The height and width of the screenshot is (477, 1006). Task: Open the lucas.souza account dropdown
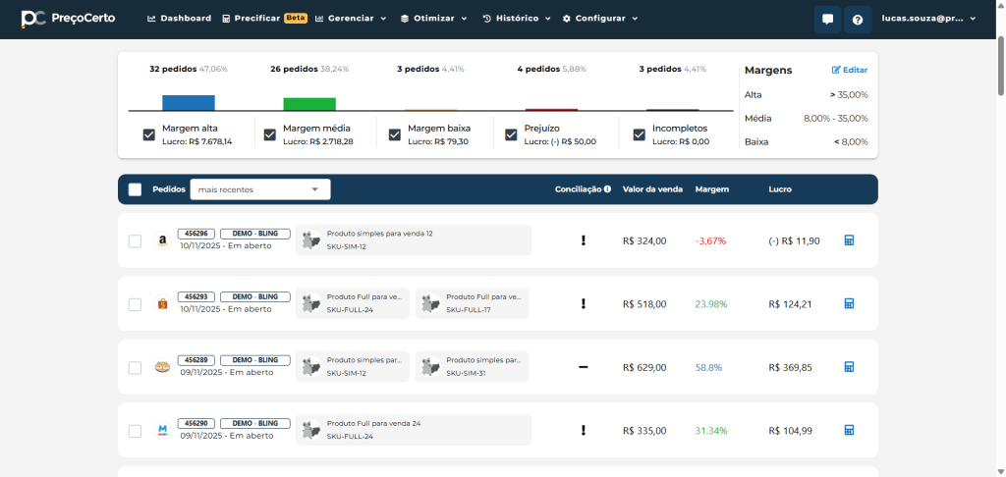[928, 19]
